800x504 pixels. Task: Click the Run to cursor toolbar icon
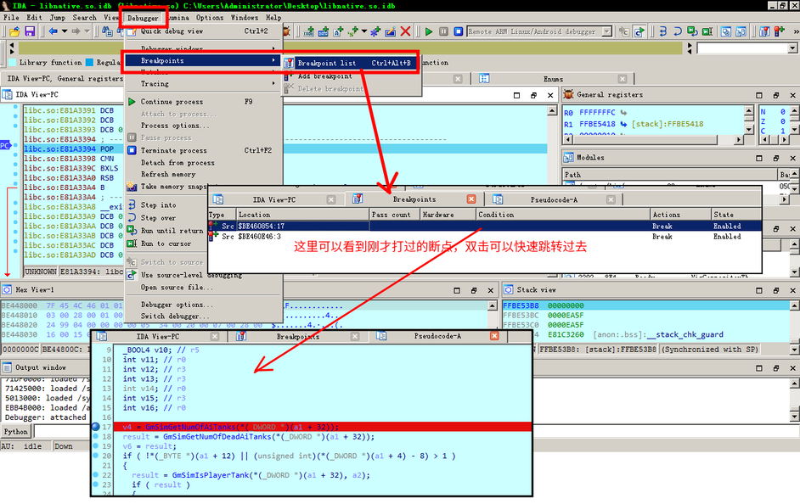[707, 31]
